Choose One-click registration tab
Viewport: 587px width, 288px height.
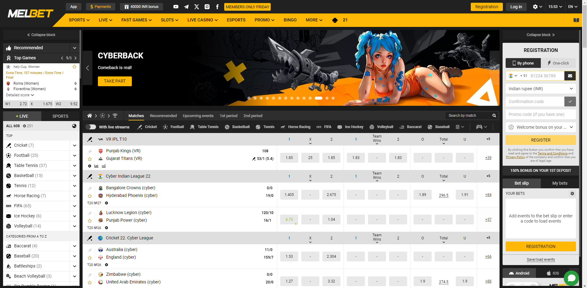(x=558, y=63)
